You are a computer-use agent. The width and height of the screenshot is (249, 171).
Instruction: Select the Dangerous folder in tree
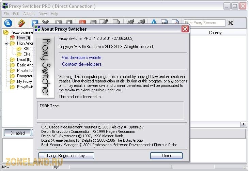25,76
